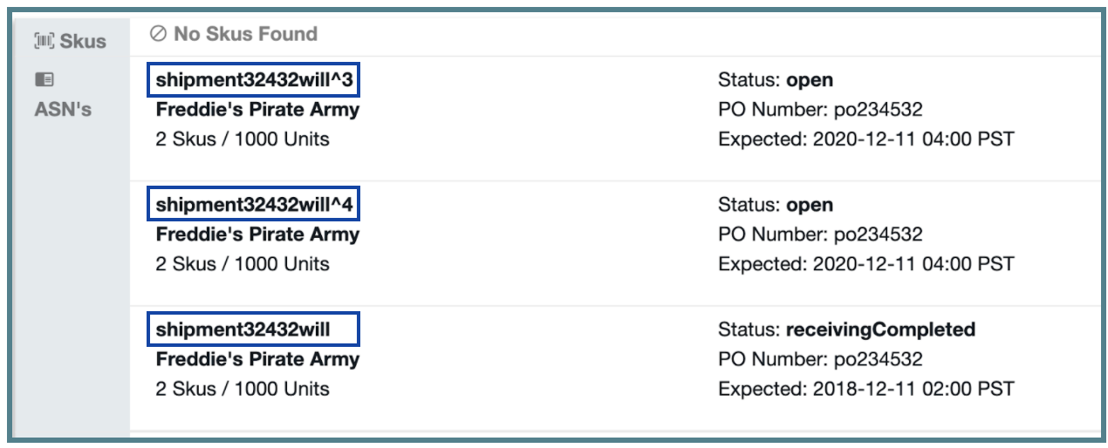Viewport: 1108px width, 448px height.
Task: Click the circle-slash icon beside No Skus Found
Action: tap(158, 34)
